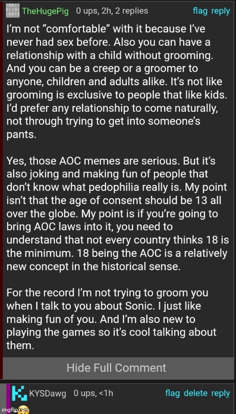
Task: Reply to TheHugePig's comment
Action: pyautogui.click(x=221, y=11)
